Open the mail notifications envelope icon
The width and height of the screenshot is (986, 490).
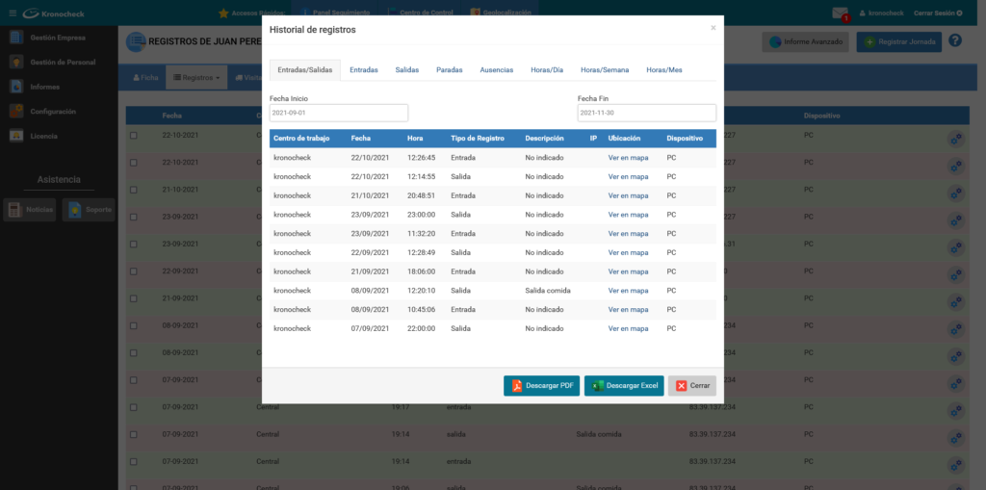point(840,13)
